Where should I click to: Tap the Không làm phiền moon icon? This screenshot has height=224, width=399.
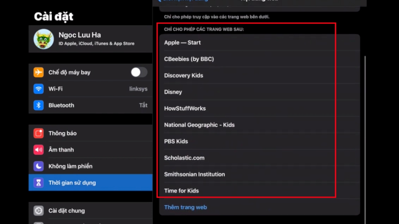[x=39, y=166]
